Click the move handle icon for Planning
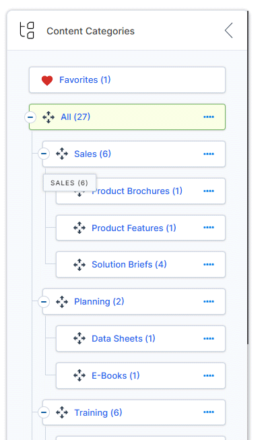 coord(62,302)
